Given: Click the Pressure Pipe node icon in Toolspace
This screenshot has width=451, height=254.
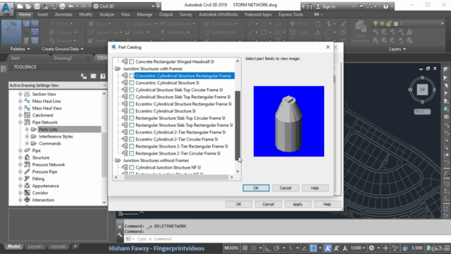Looking at the screenshot, I should point(27,171).
